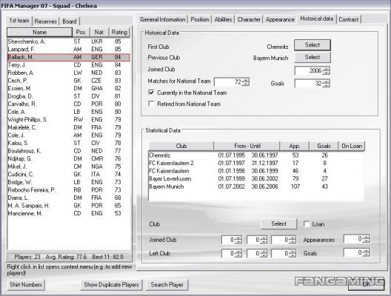Image resolution: width=391 pixels, height=296 pixels.
Task: Select Chemnitz row in statistical data
Action: 256,155
